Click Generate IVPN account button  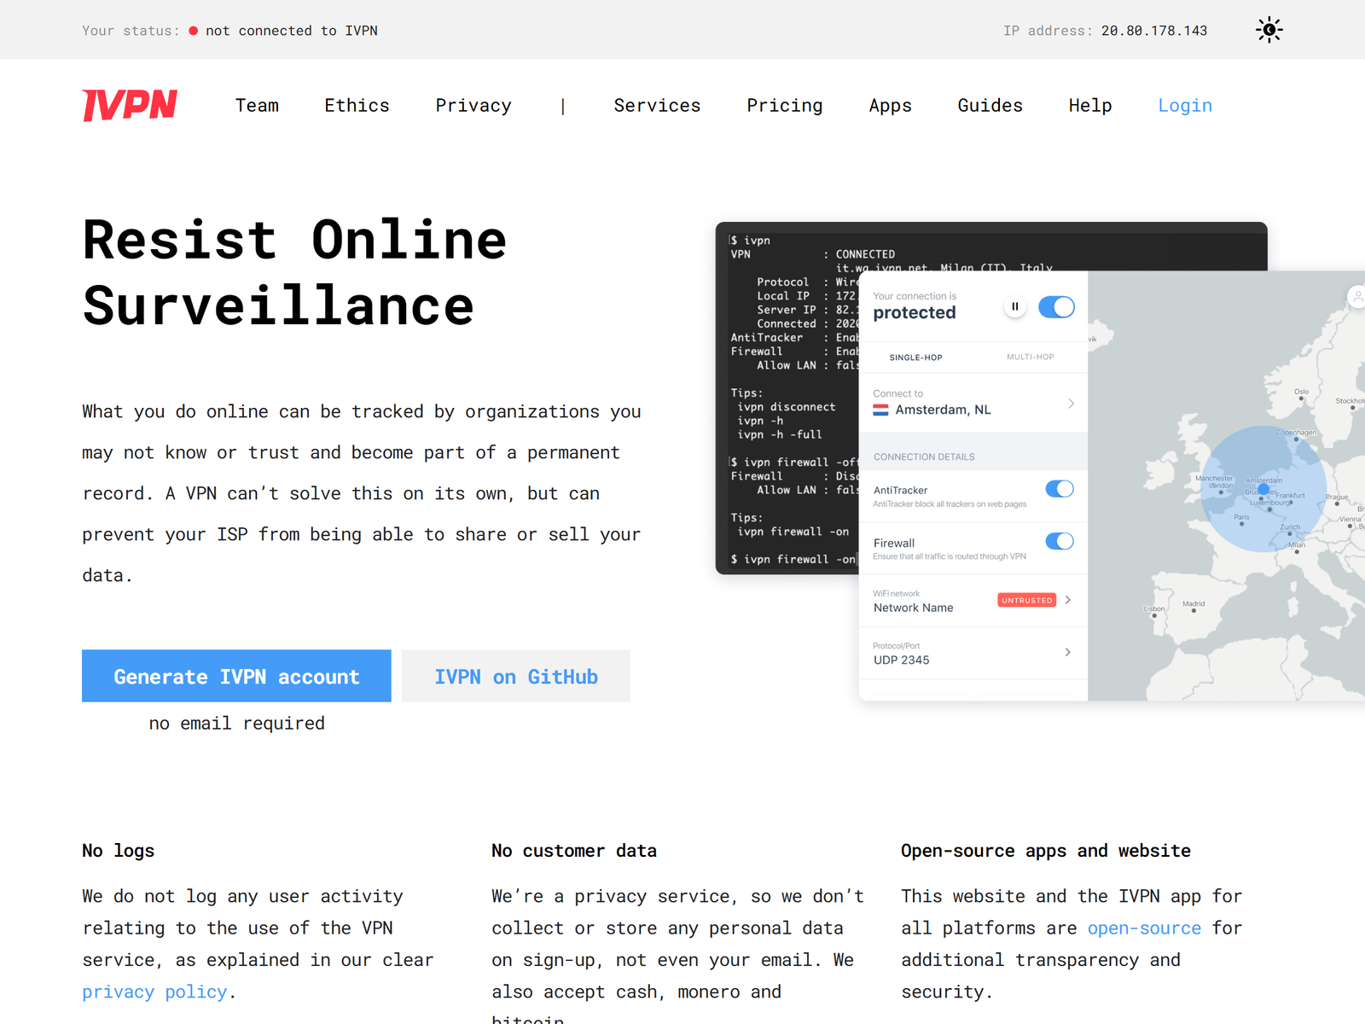pyautogui.click(x=236, y=676)
